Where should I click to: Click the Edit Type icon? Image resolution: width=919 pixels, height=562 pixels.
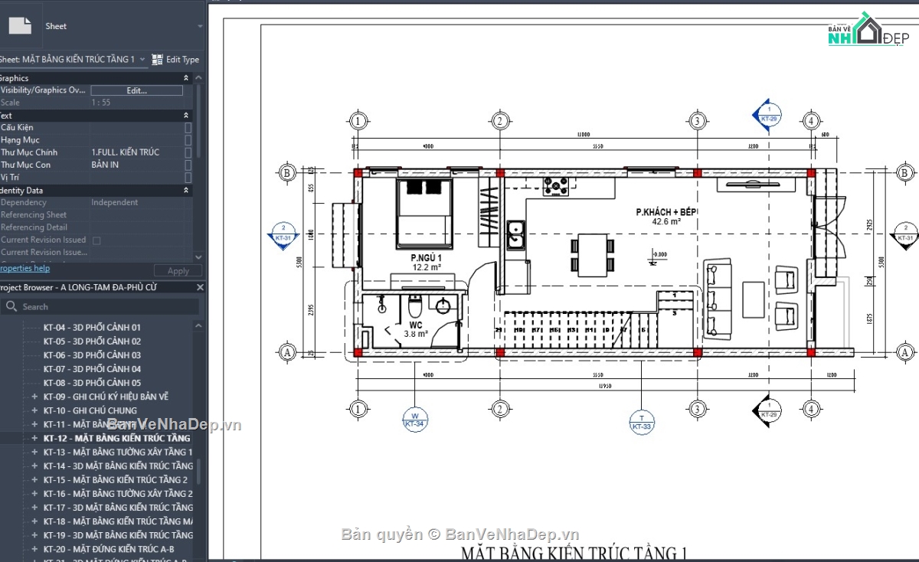pos(157,59)
